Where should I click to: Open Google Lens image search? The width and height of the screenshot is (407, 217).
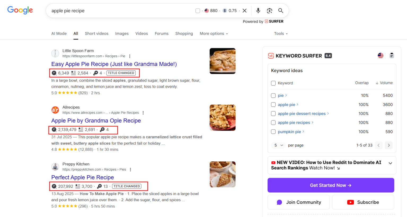click(x=269, y=11)
